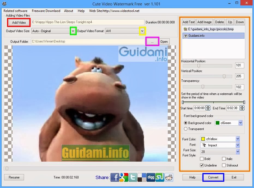Click the green clGreen color swatch
Image resolution: width=254 pixels, height=188 pixels.
tap(217, 123)
